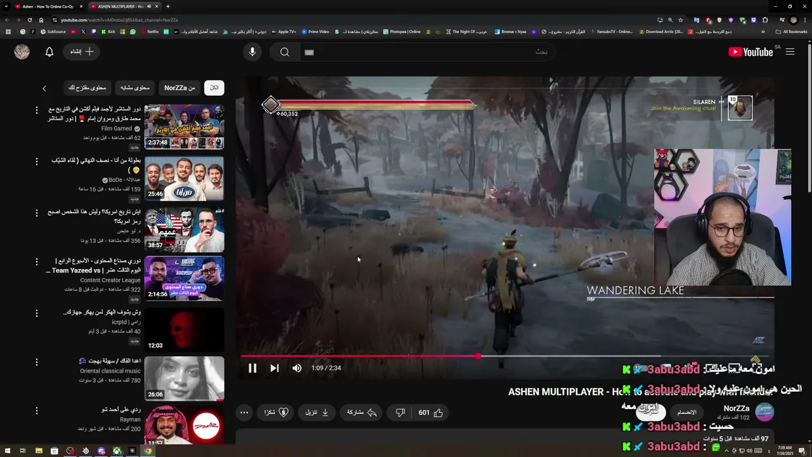Select the 'الكل' filter chip

click(x=214, y=88)
